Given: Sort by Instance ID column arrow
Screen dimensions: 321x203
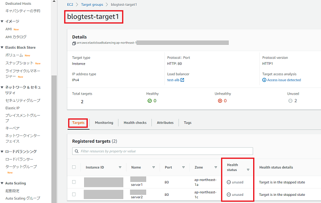Looking at the screenshot, I should click(120, 167).
